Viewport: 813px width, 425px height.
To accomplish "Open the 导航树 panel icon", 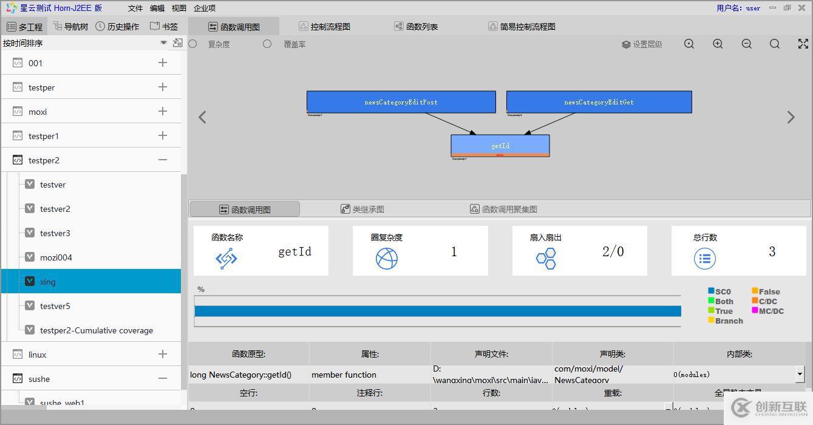I will [70, 26].
